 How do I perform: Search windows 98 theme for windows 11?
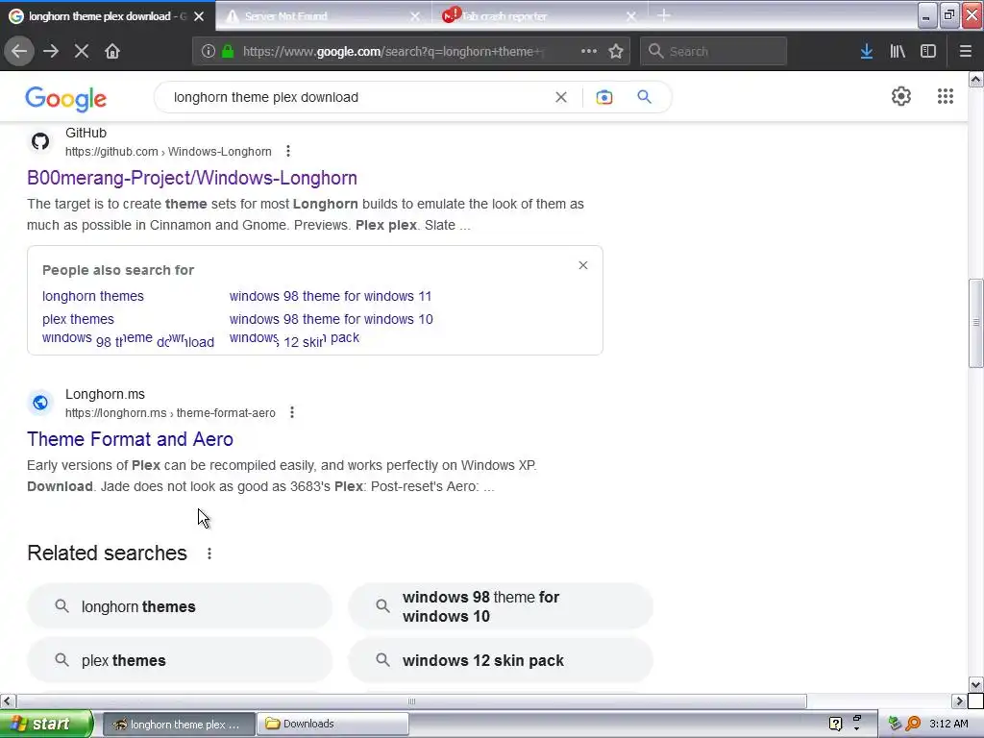(x=331, y=296)
